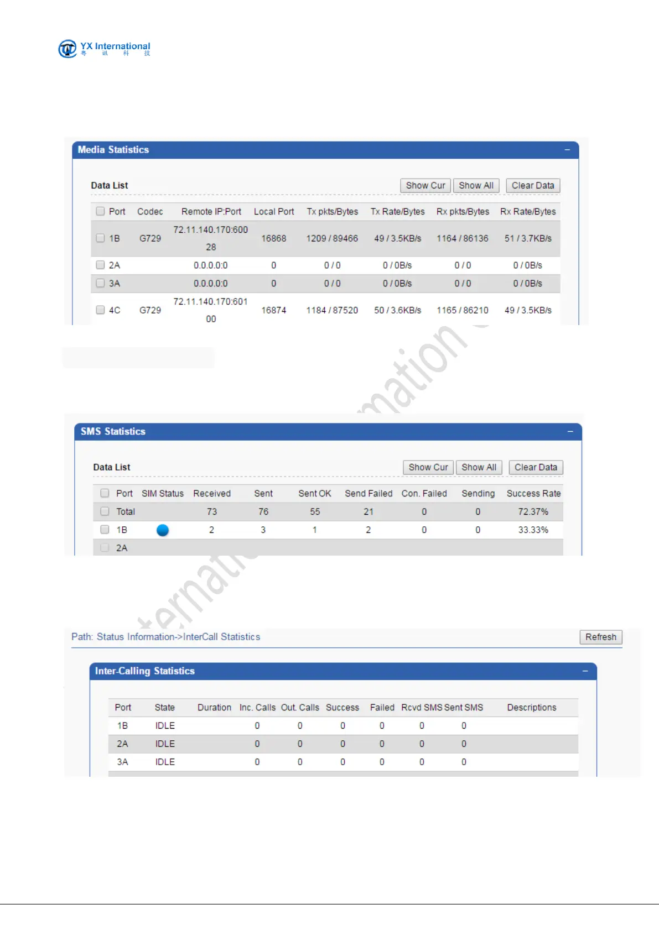Check port 2A row in SMS Statistics
The width and height of the screenshot is (659, 931).
(x=105, y=548)
